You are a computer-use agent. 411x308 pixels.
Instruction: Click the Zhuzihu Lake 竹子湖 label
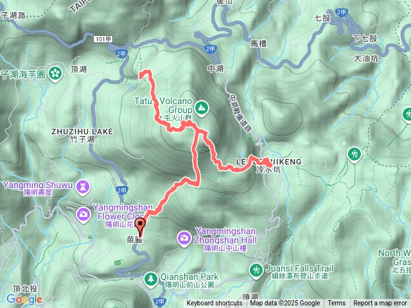click(x=82, y=135)
